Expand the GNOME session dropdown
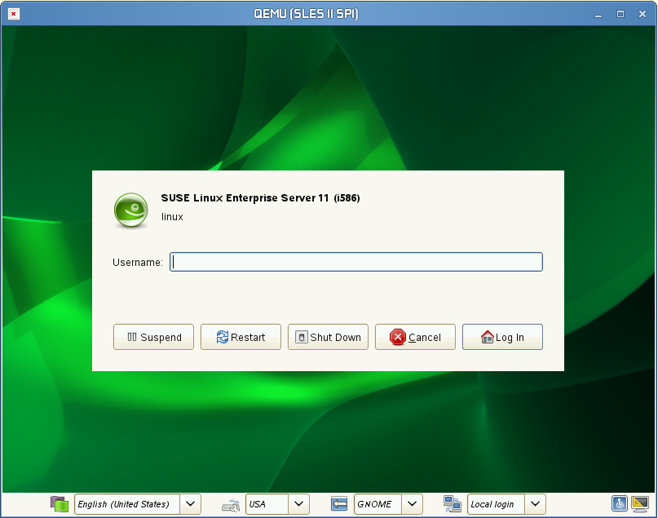 [x=413, y=504]
